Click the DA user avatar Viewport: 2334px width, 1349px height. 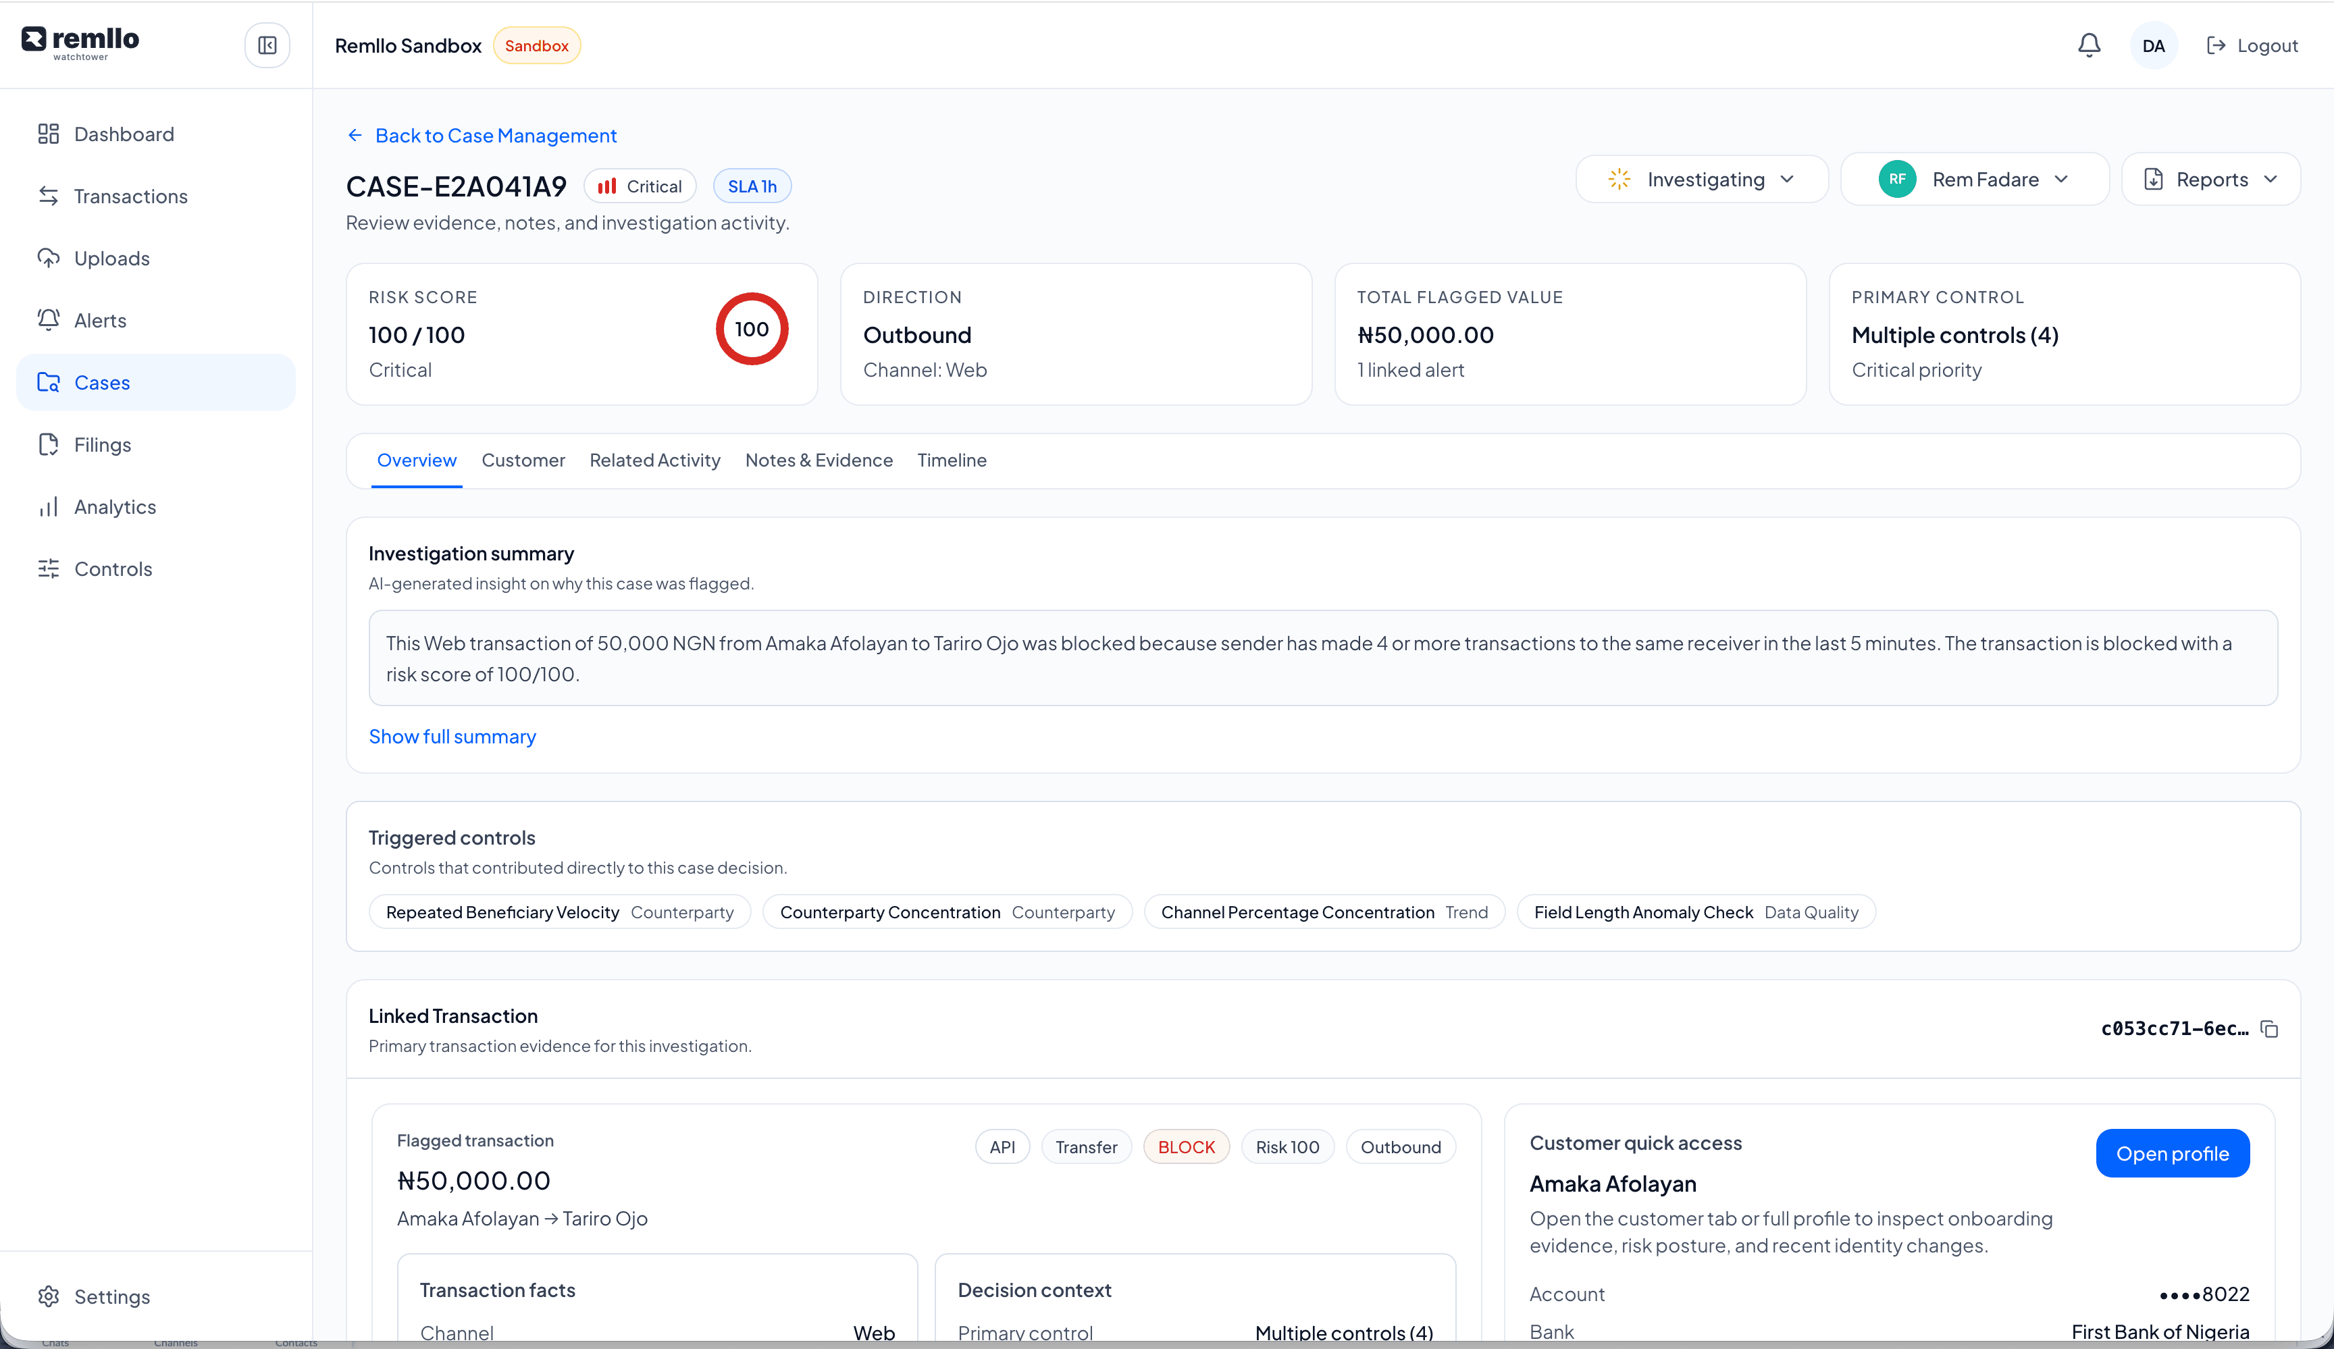pyautogui.click(x=2154, y=45)
